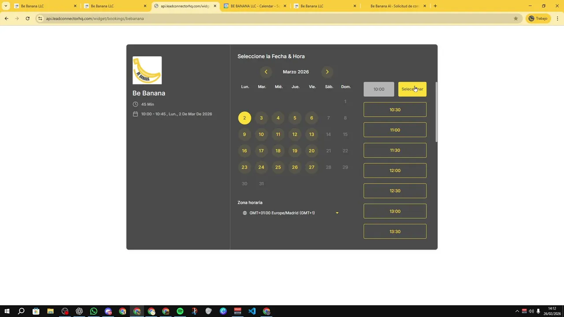Confirm 10:00 slot with Seleccionar button

tap(412, 89)
